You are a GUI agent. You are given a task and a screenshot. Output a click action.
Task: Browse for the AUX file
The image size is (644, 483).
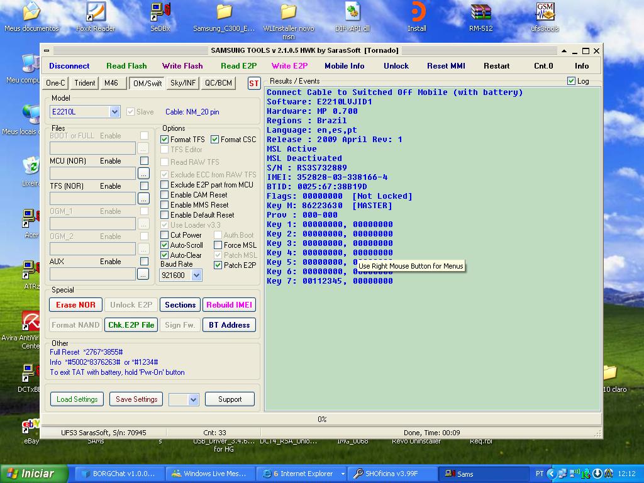coord(143,274)
